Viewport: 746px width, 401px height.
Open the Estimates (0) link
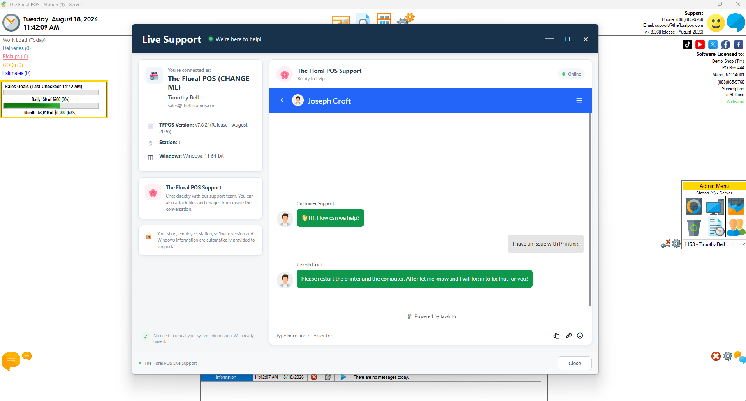click(x=16, y=73)
